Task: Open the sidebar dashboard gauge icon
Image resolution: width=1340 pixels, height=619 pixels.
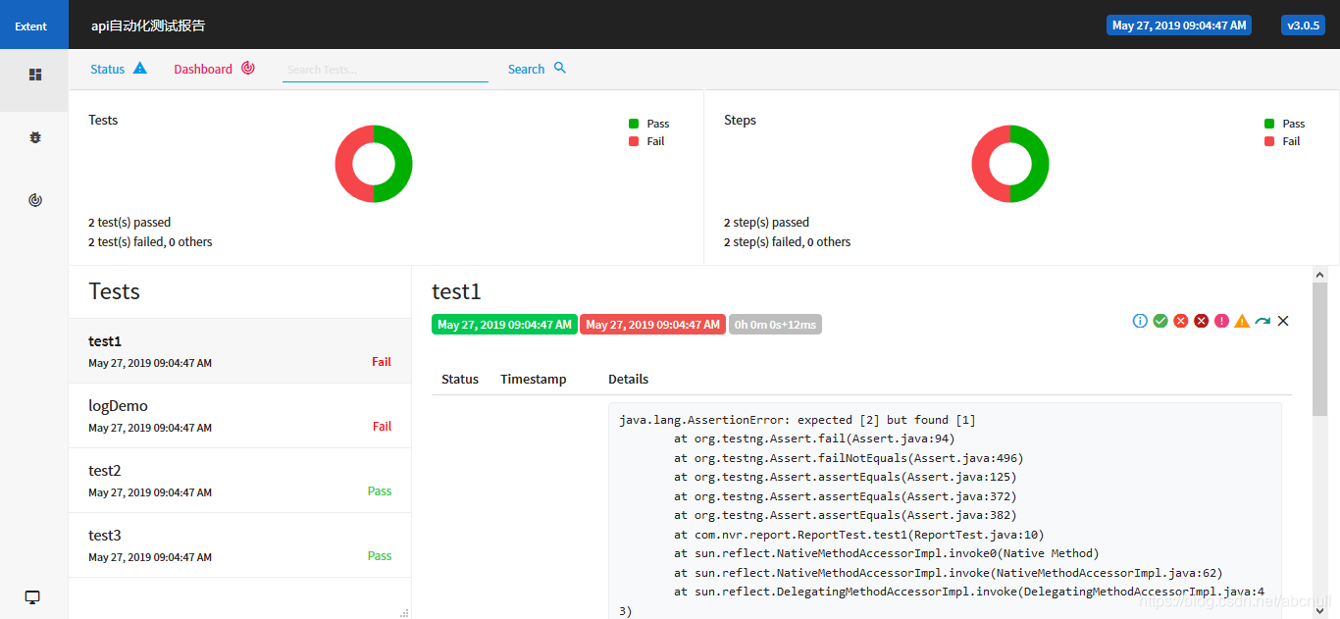Action: pyautogui.click(x=35, y=200)
